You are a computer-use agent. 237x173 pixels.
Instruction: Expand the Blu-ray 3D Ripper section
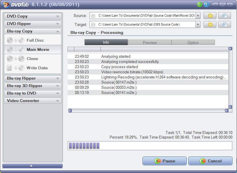[x=33, y=86]
